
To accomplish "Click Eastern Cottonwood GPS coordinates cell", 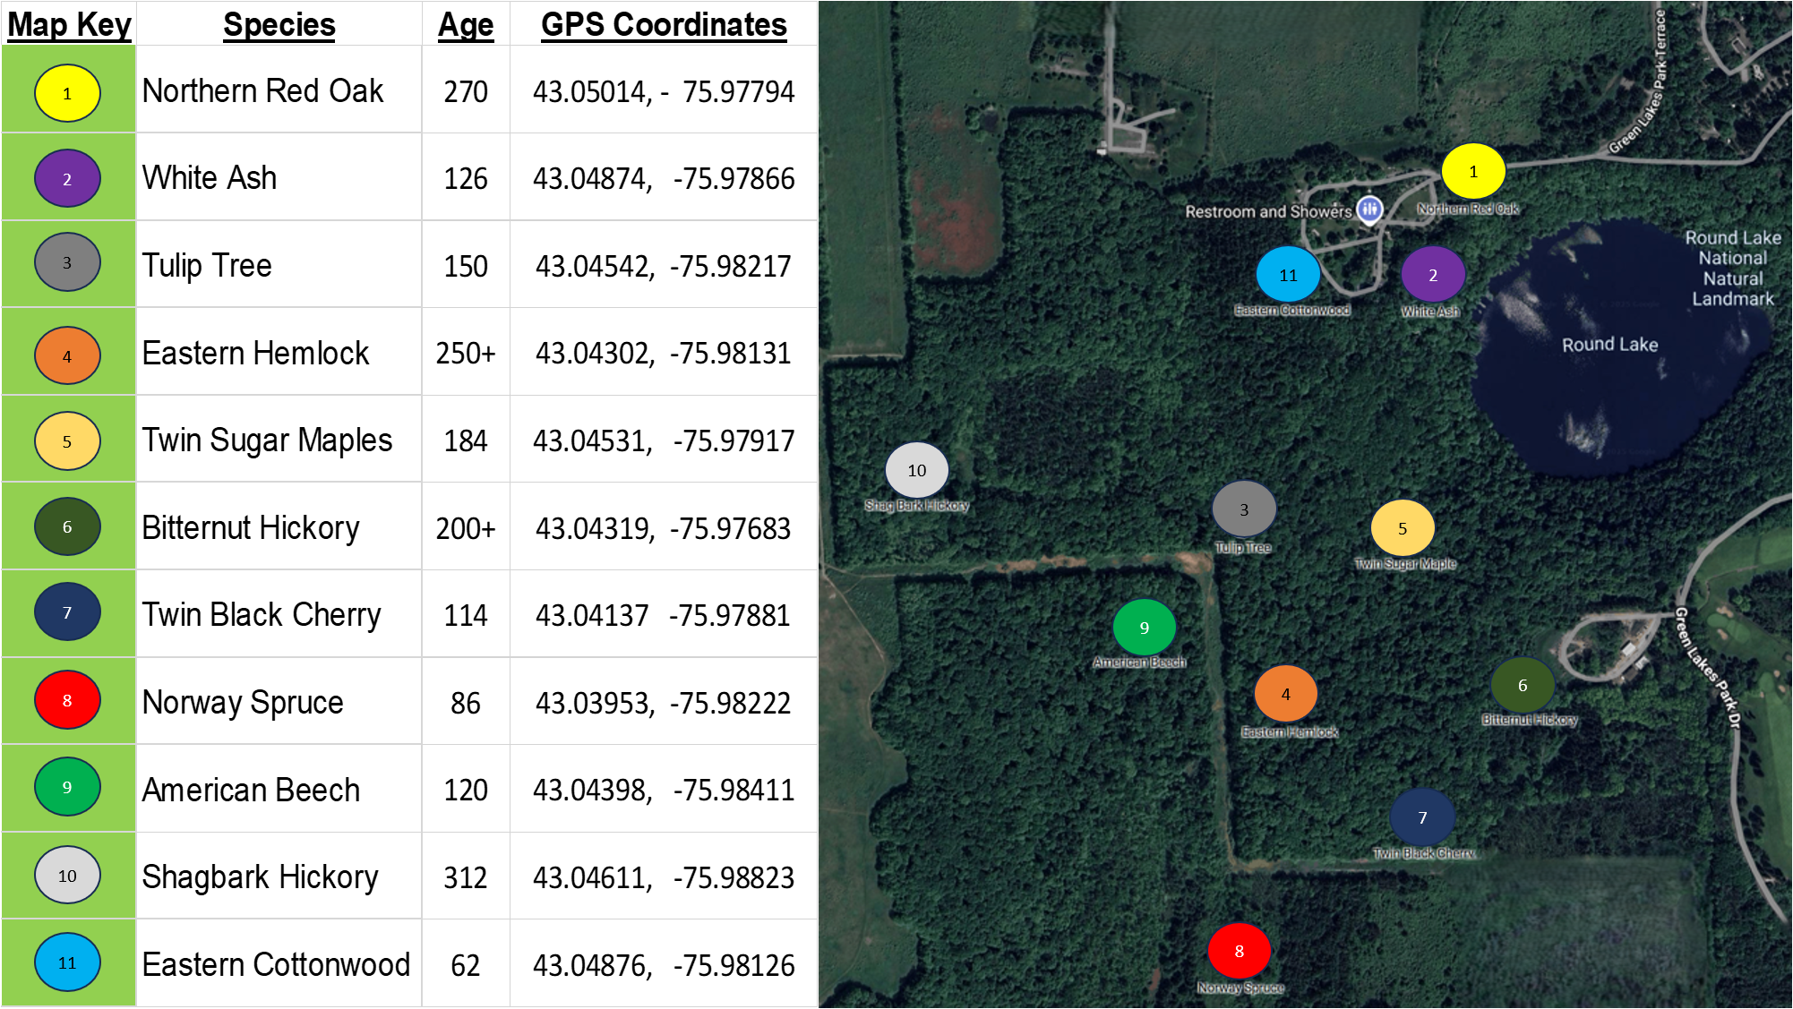I will (x=663, y=965).
